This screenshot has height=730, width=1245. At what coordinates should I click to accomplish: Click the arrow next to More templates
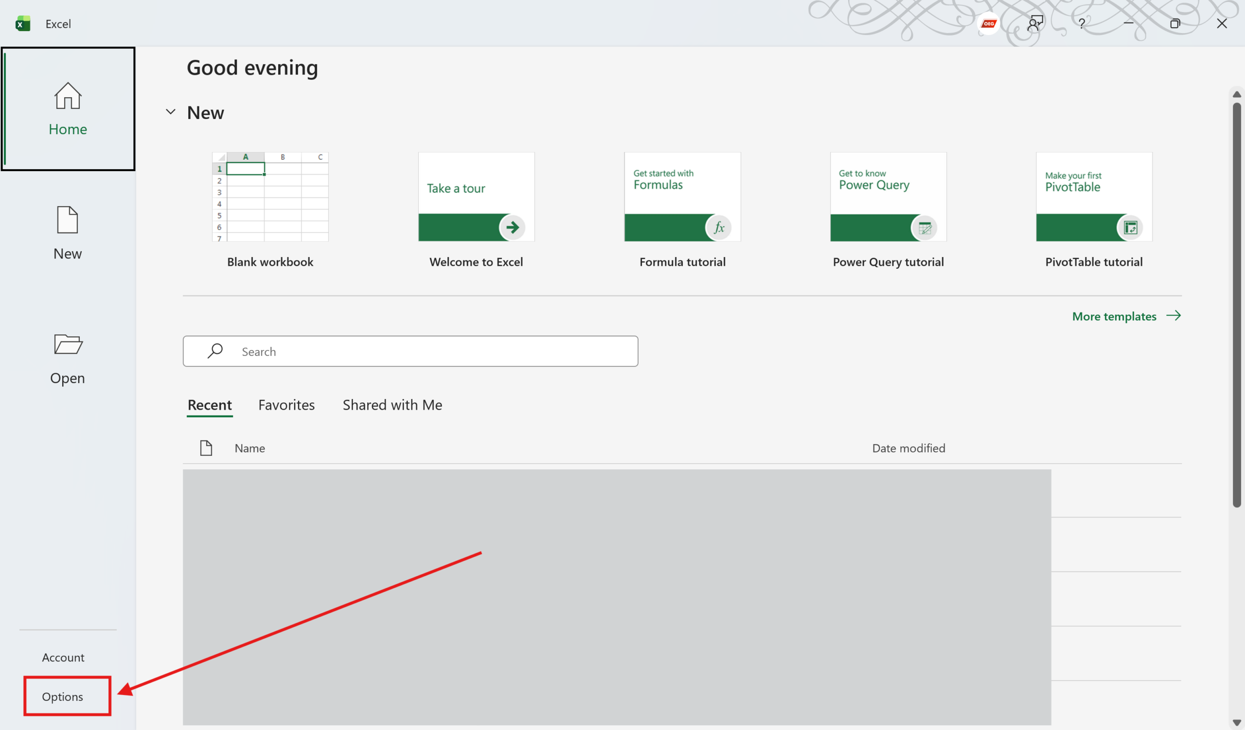(1174, 316)
